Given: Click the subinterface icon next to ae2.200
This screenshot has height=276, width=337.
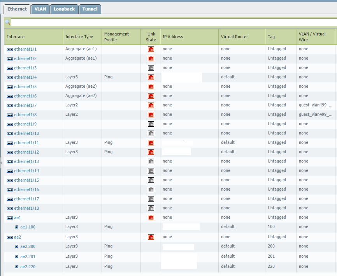Looking at the screenshot, I should (17, 246).
